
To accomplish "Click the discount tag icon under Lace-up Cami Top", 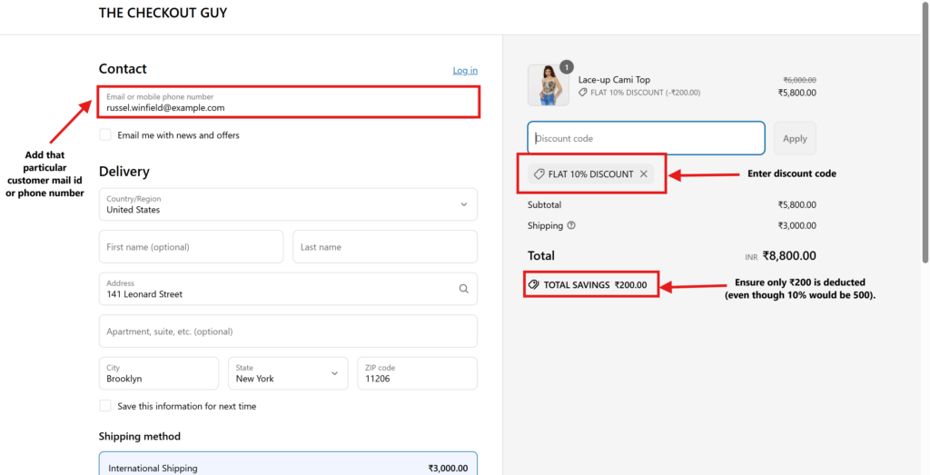I will (583, 93).
